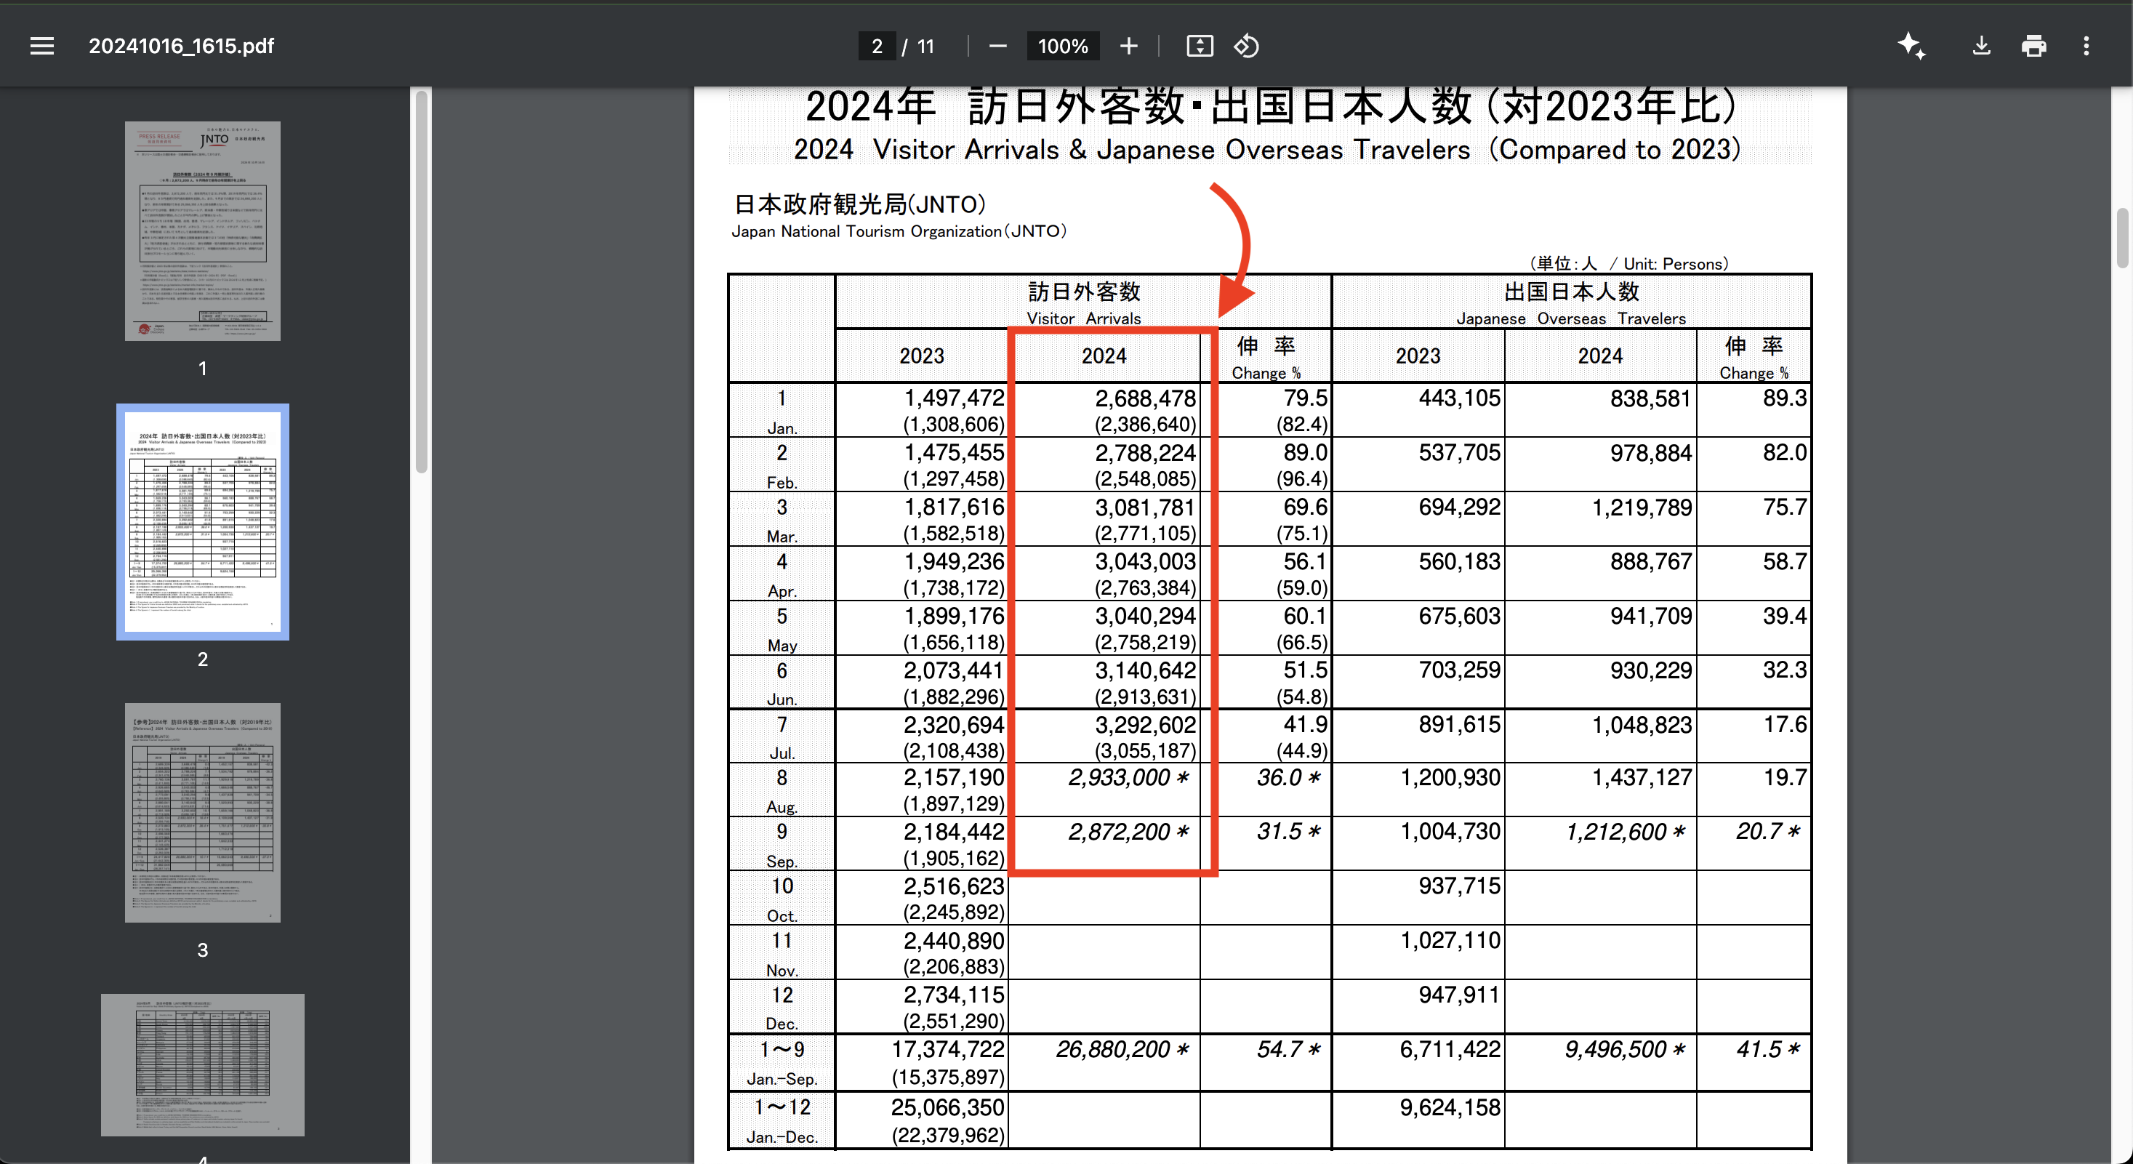Click the 26,880,200 Jan-Sep total cell
2133x1164 pixels.
point(1121,1050)
